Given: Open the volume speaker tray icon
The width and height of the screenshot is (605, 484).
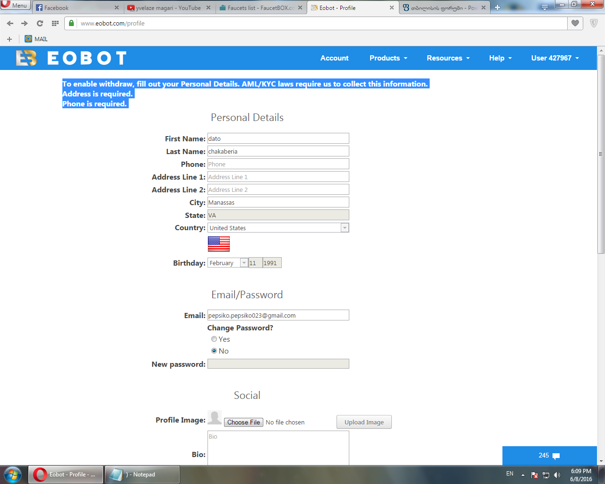Looking at the screenshot, I should tap(557, 475).
